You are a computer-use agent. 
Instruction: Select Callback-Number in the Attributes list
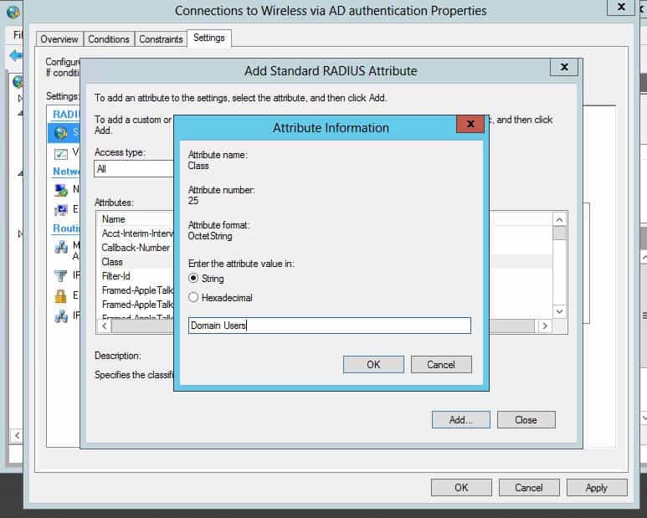click(136, 248)
